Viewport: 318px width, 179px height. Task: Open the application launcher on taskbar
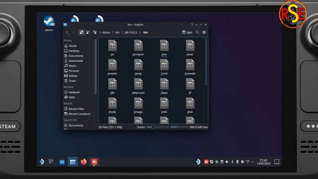tap(42, 162)
